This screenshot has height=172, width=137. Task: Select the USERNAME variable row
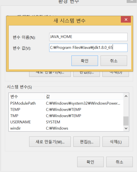click(x=66, y=122)
